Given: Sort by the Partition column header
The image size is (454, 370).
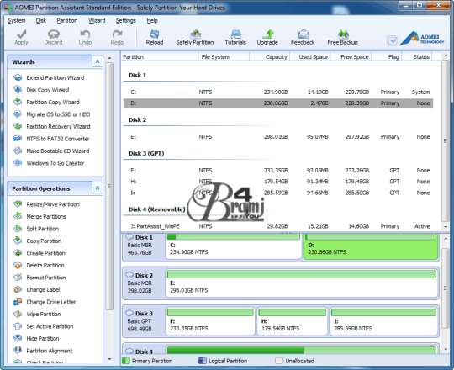Looking at the screenshot, I should (160, 56).
